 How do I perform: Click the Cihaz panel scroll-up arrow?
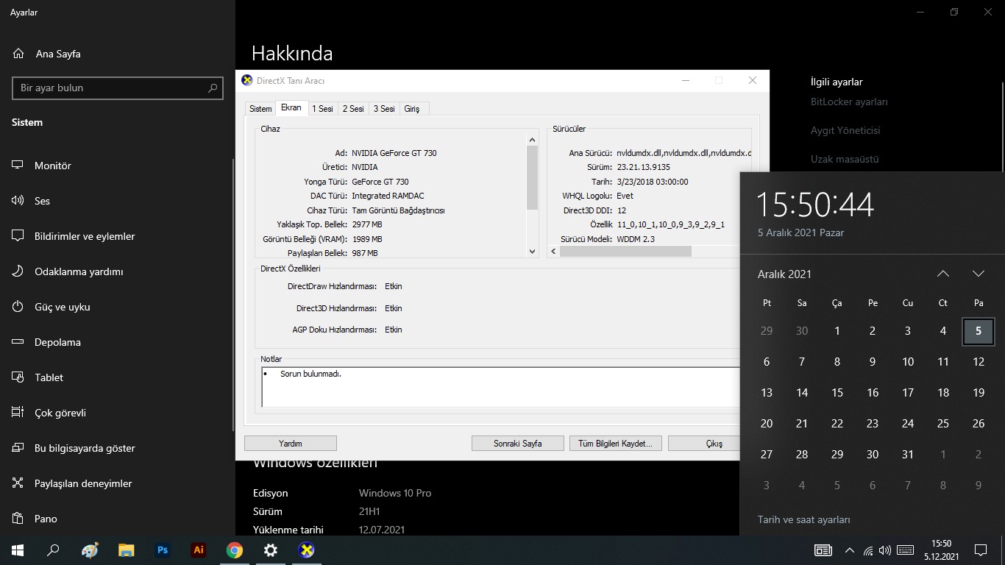pyautogui.click(x=533, y=139)
